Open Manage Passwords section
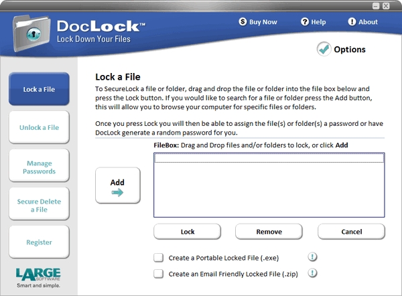Image resolution: width=402 pixels, height=296 pixels. click(x=39, y=165)
